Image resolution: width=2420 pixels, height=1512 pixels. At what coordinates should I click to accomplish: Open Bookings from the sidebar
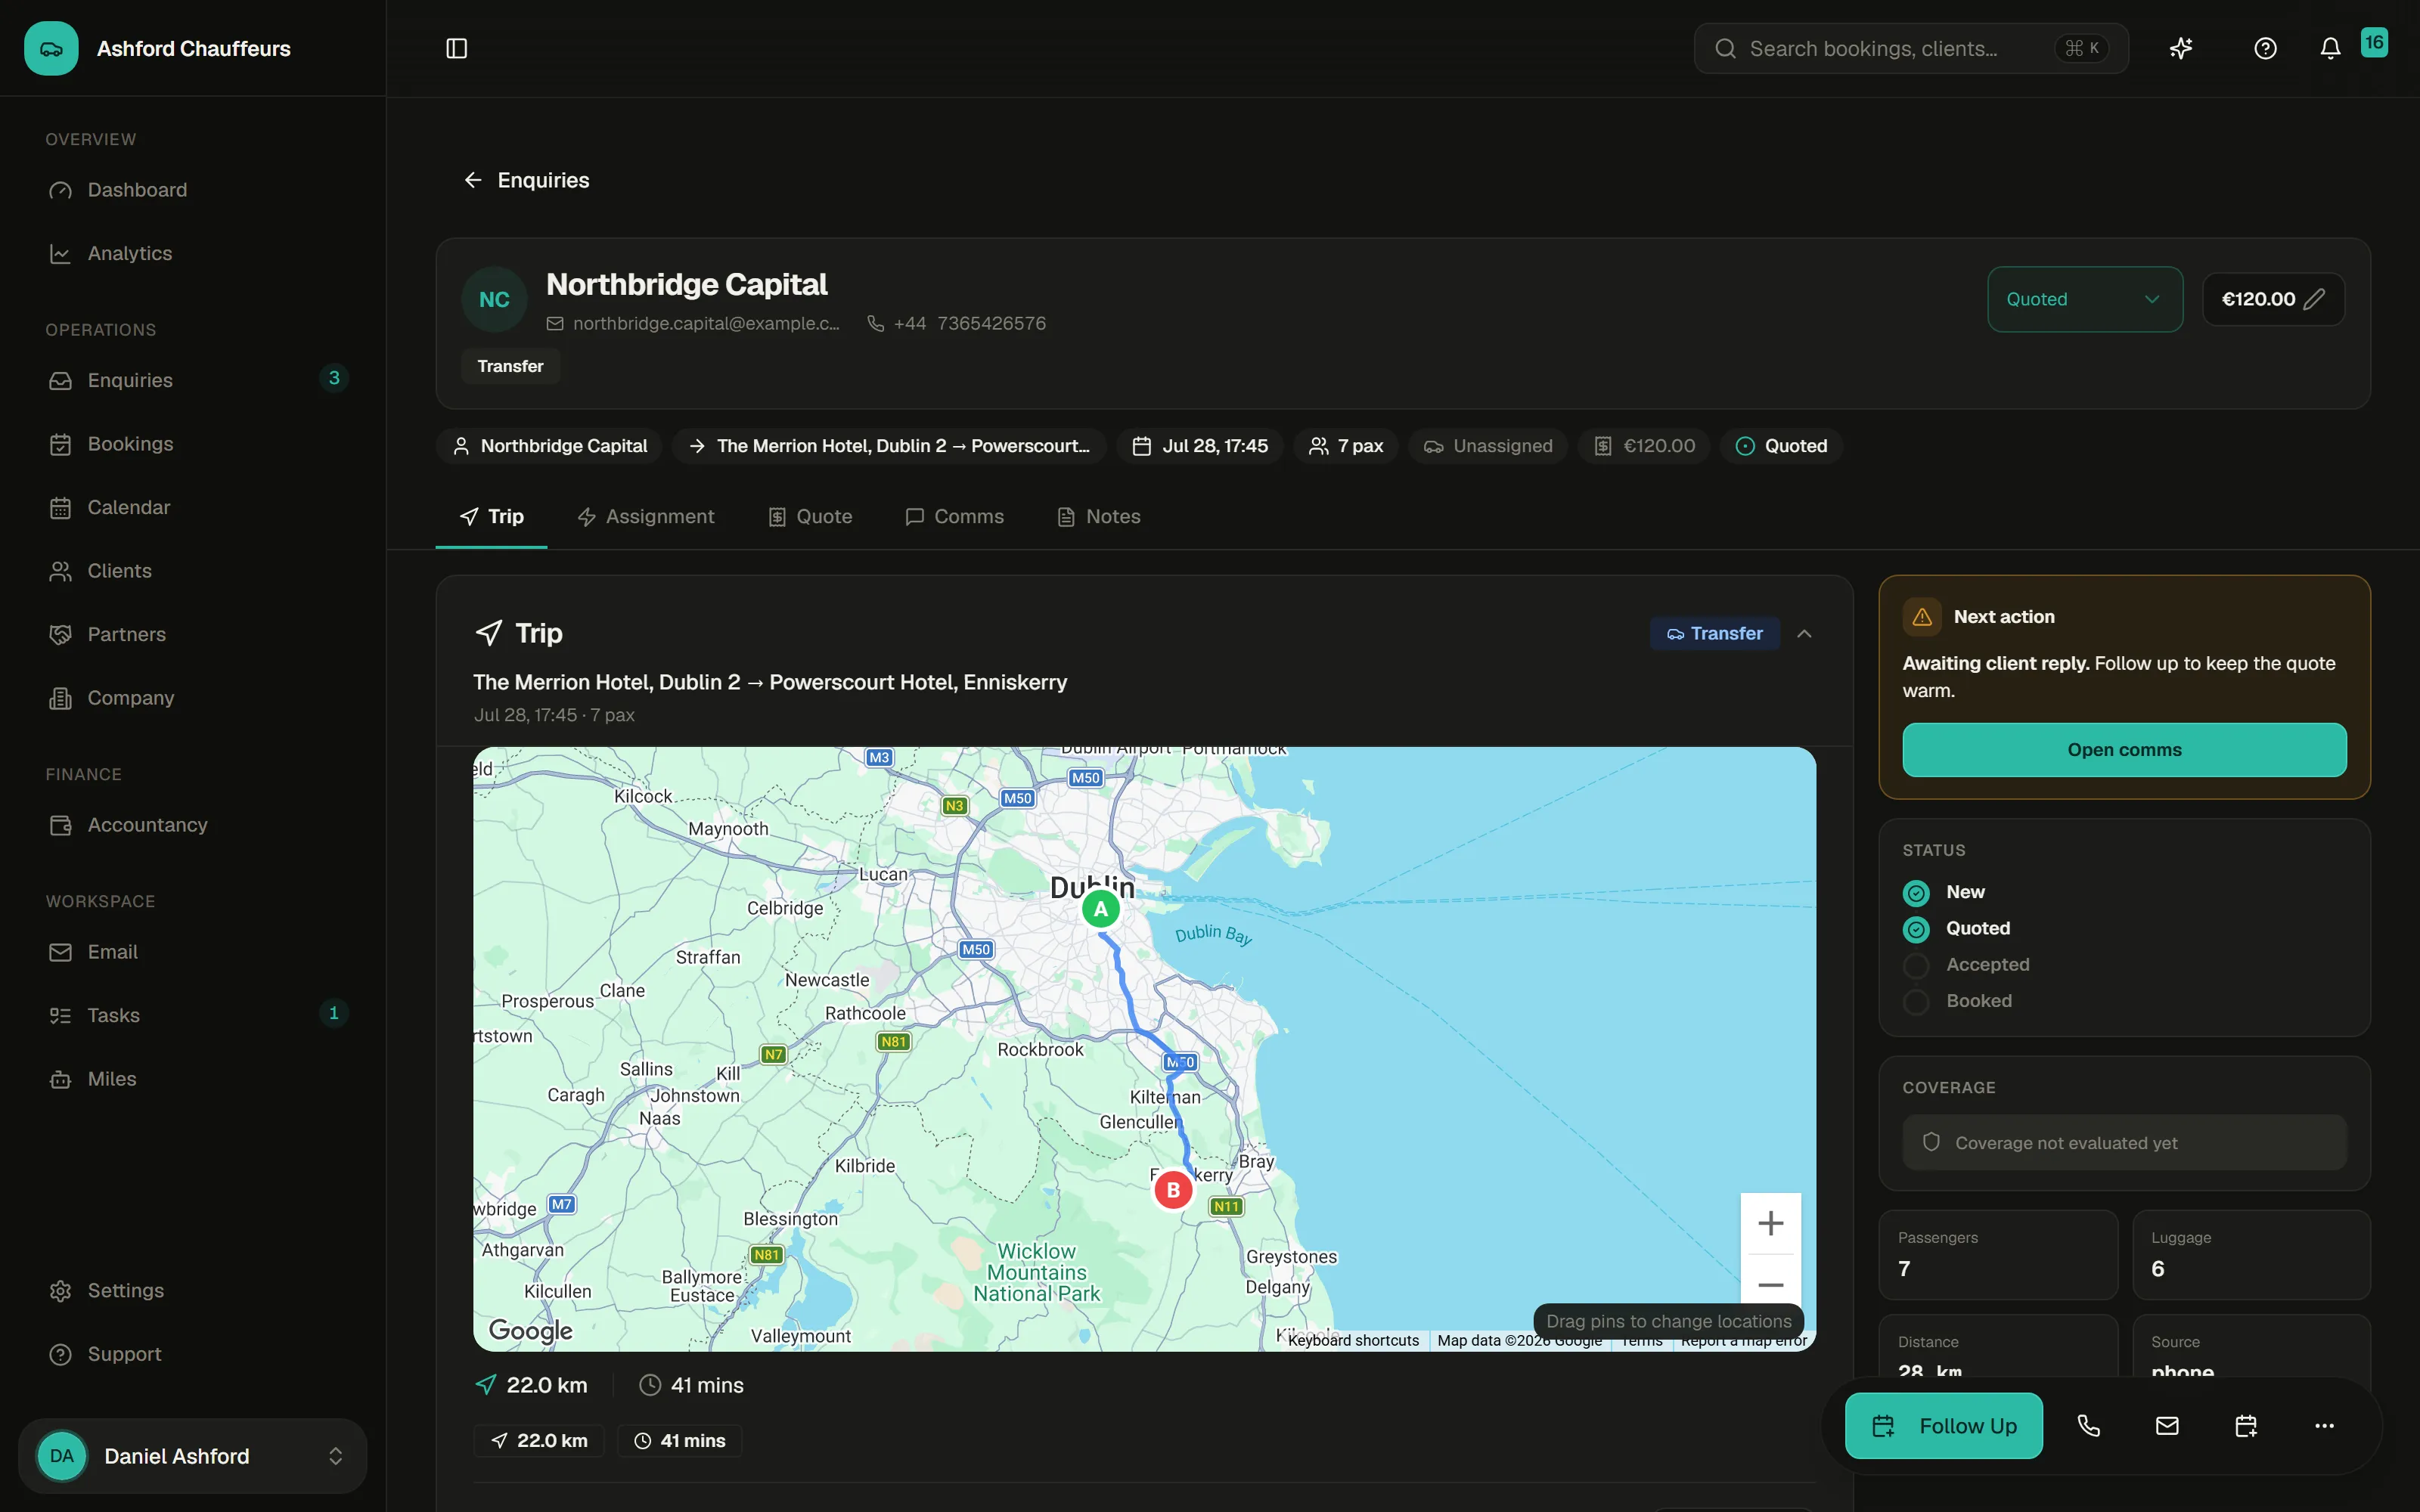[x=193, y=444]
